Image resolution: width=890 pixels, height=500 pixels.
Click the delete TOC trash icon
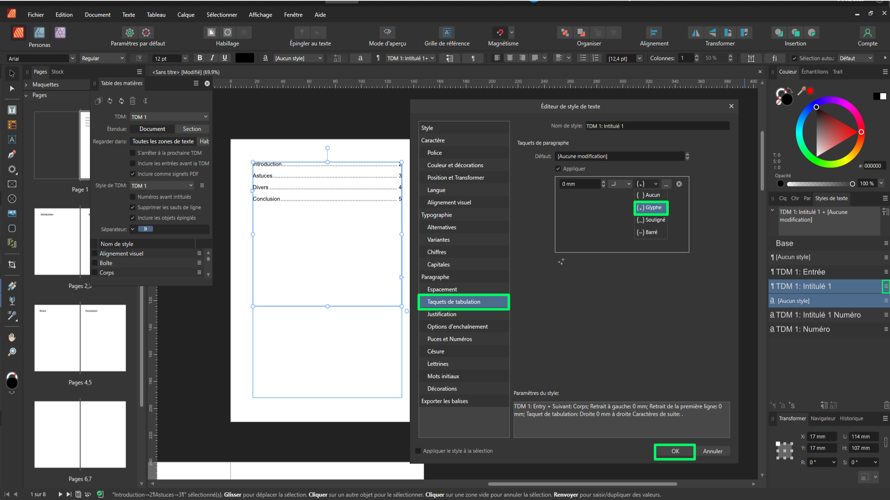(133, 101)
